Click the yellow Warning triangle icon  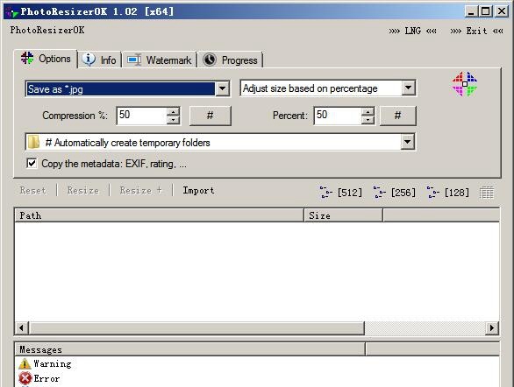coord(25,363)
